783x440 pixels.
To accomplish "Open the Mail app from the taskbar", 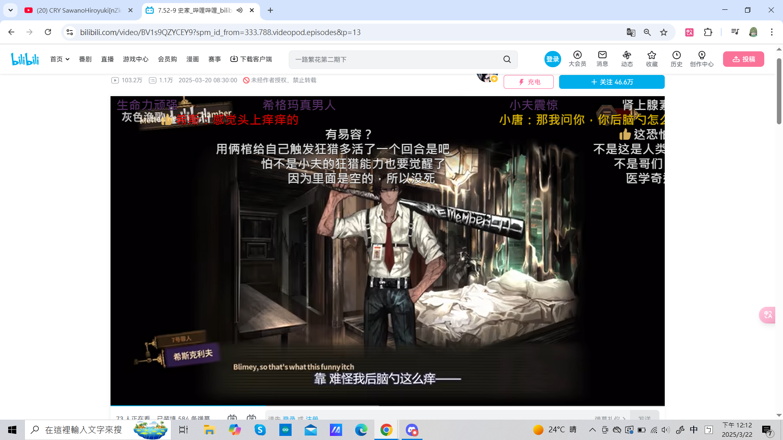I will tap(310, 430).
